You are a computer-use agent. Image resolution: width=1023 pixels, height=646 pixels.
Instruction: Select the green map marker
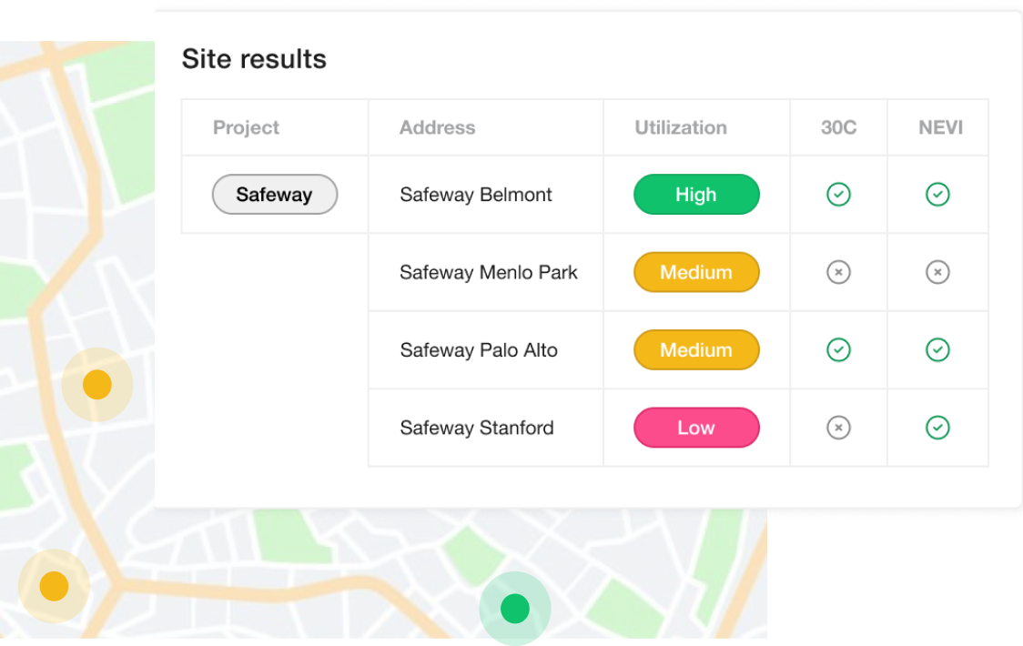coord(515,608)
